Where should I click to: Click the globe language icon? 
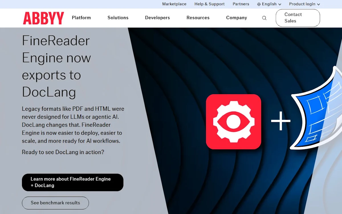point(259,4)
